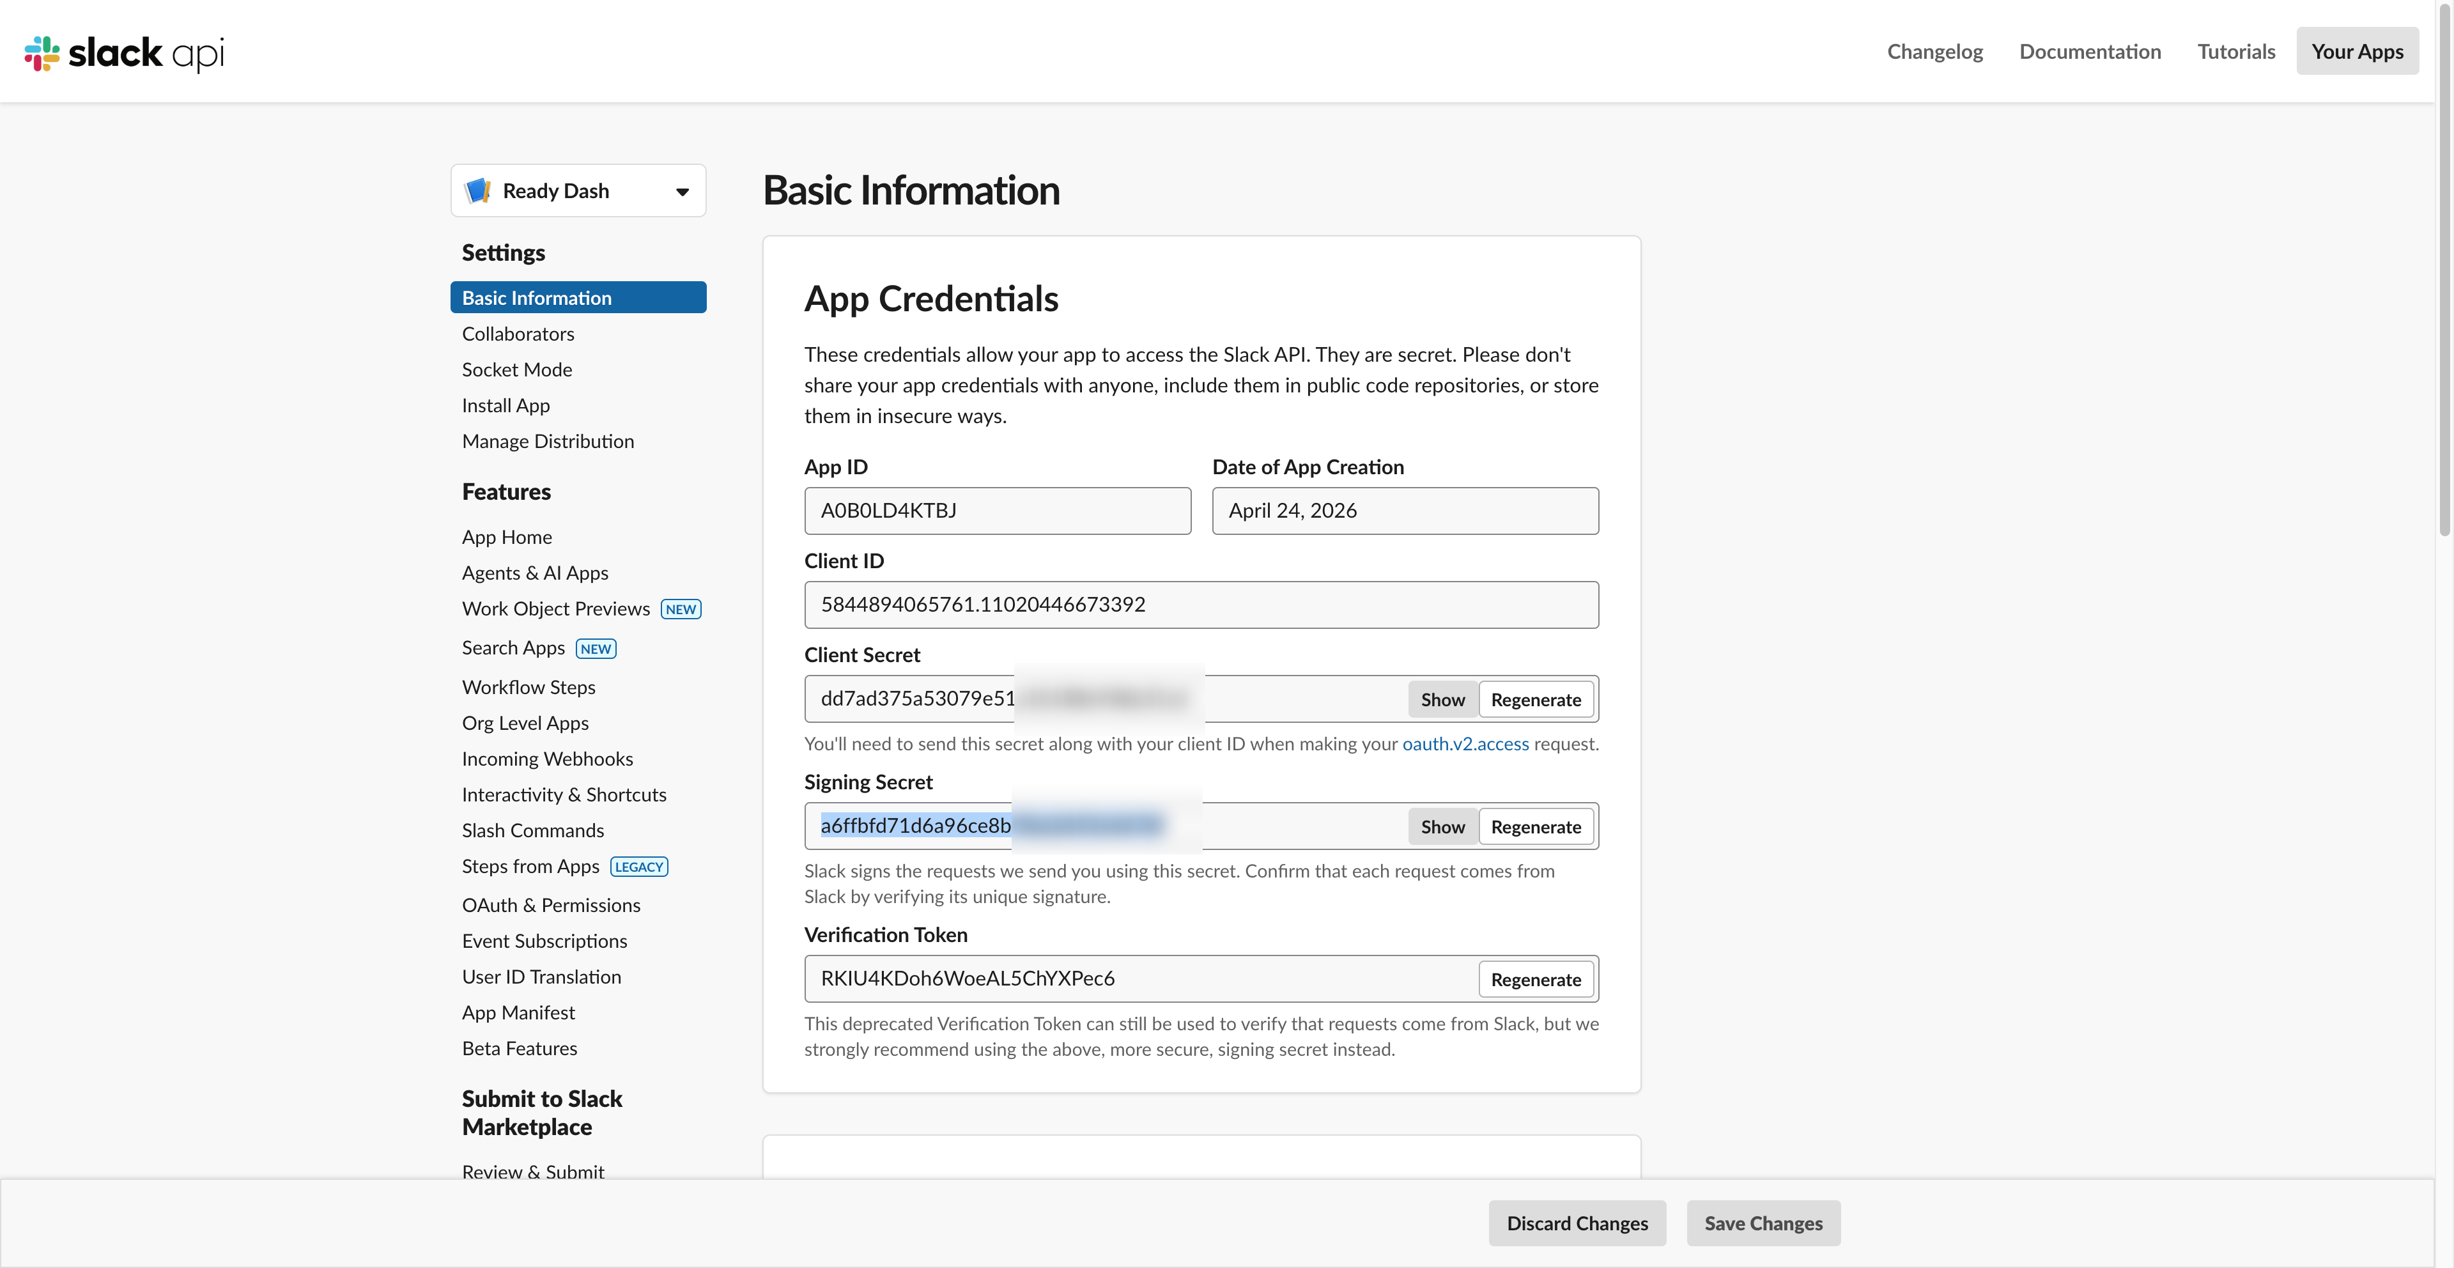Viewport: 2454px width, 1268px height.
Task: Open Slash Commands
Action: [x=532, y=831]
